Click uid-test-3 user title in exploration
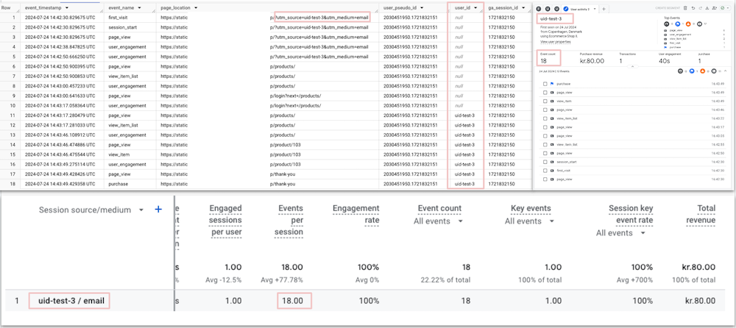The height and width of the screenshot is (328, 736). pyautogui.click(x=551, y=19)
